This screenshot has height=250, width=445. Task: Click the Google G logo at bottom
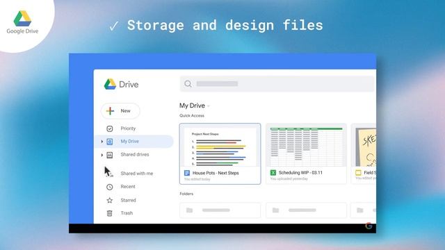click(x=369, y=226)
